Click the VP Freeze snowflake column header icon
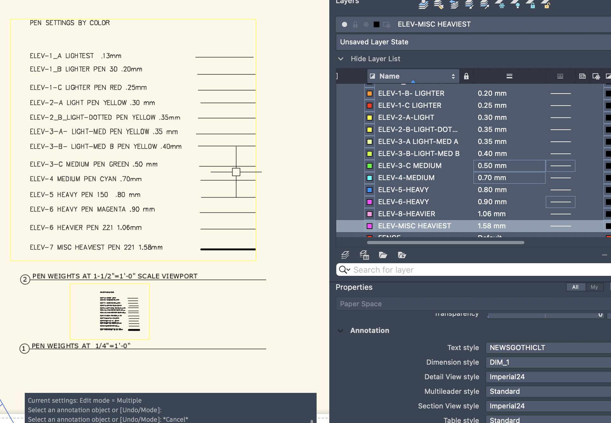 point(596,76)
